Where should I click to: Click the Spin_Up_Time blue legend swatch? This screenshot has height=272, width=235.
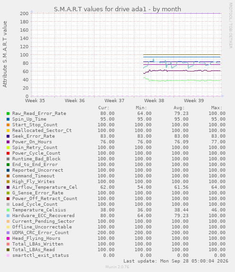pyautogui.click(x=8, y=119)
